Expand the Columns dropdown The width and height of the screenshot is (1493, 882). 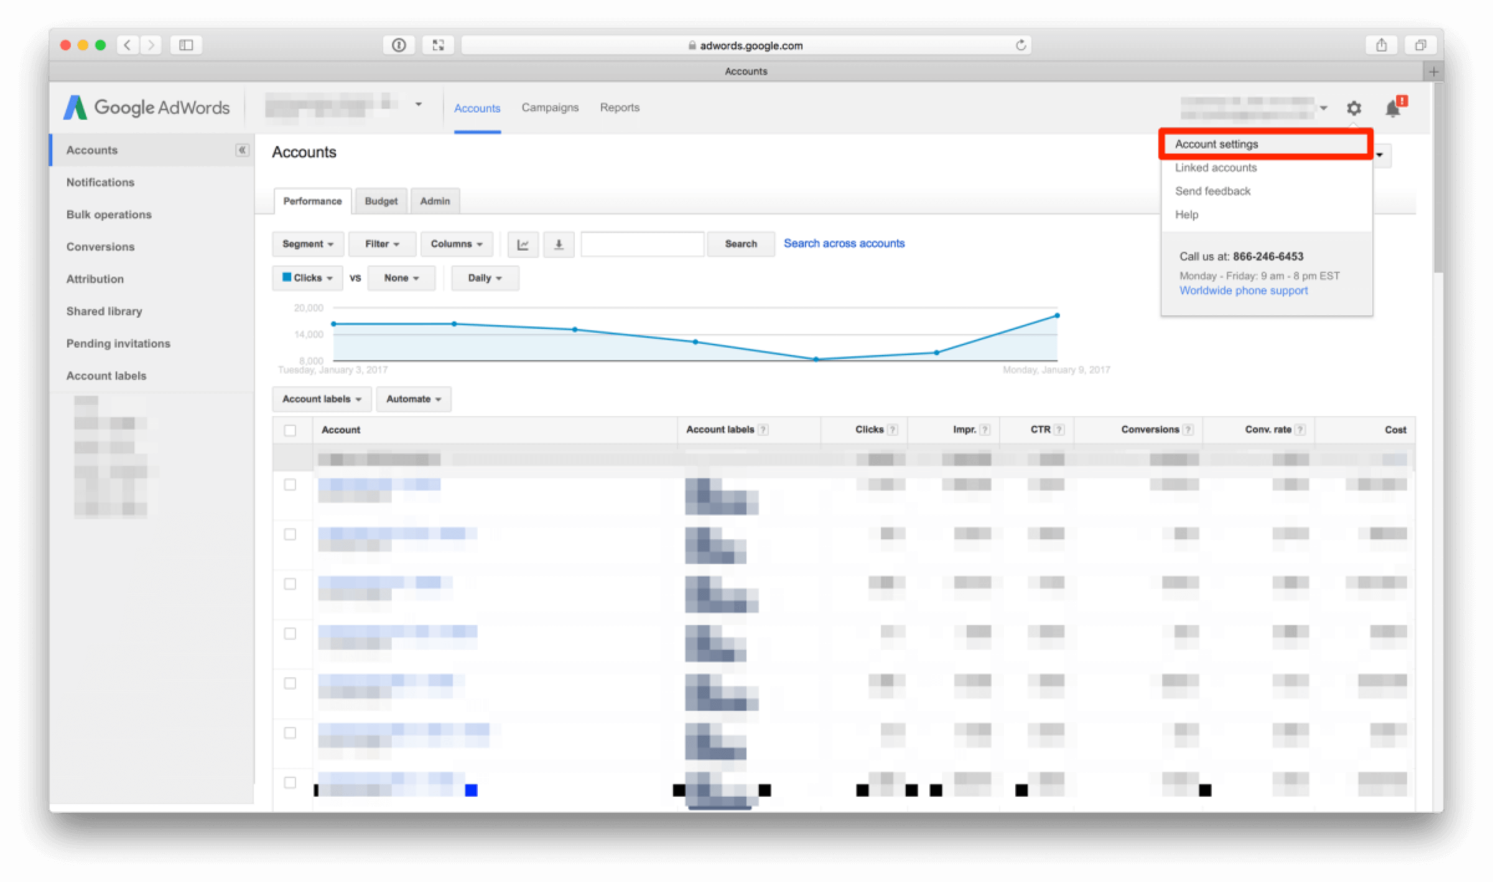click(x=456, y=244)
